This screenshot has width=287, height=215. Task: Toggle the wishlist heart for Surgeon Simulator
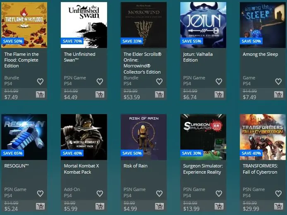(219, 193)
